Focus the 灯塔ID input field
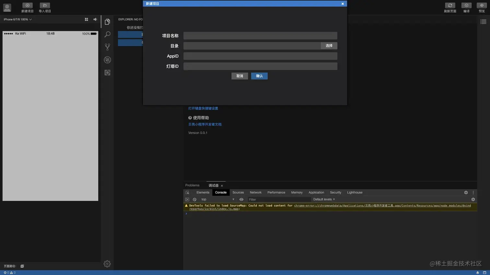This screenshot has width=490, height=275. click(260, 66)
